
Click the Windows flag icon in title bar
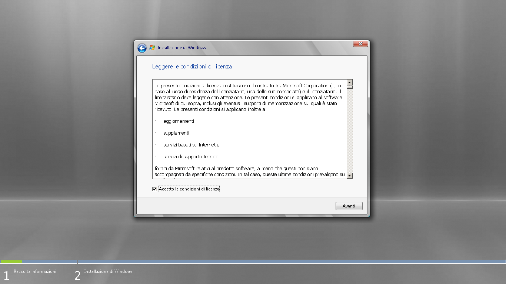(x=152, y=48)
